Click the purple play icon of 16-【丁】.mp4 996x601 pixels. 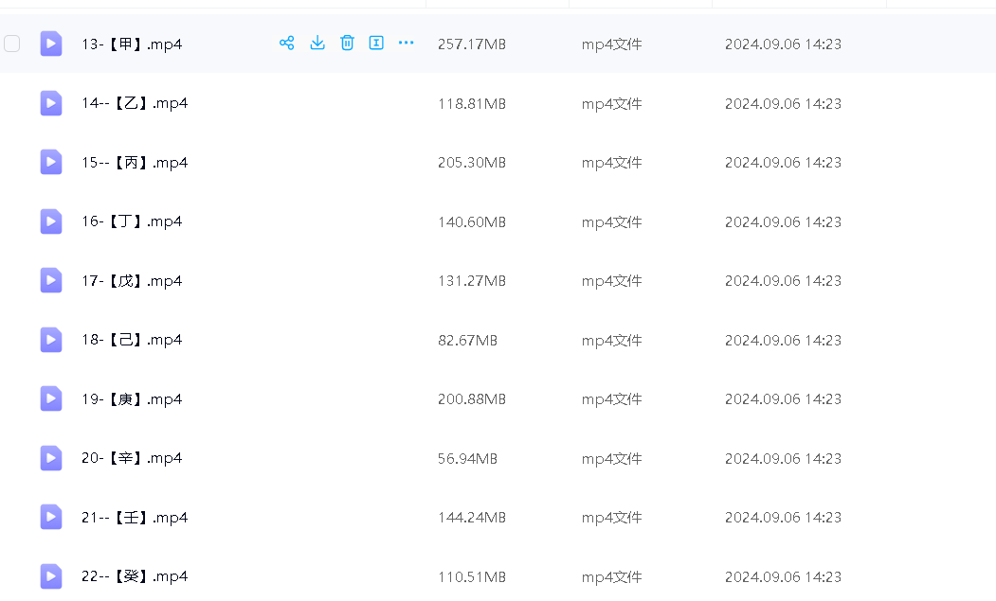(x=51, y=221)
